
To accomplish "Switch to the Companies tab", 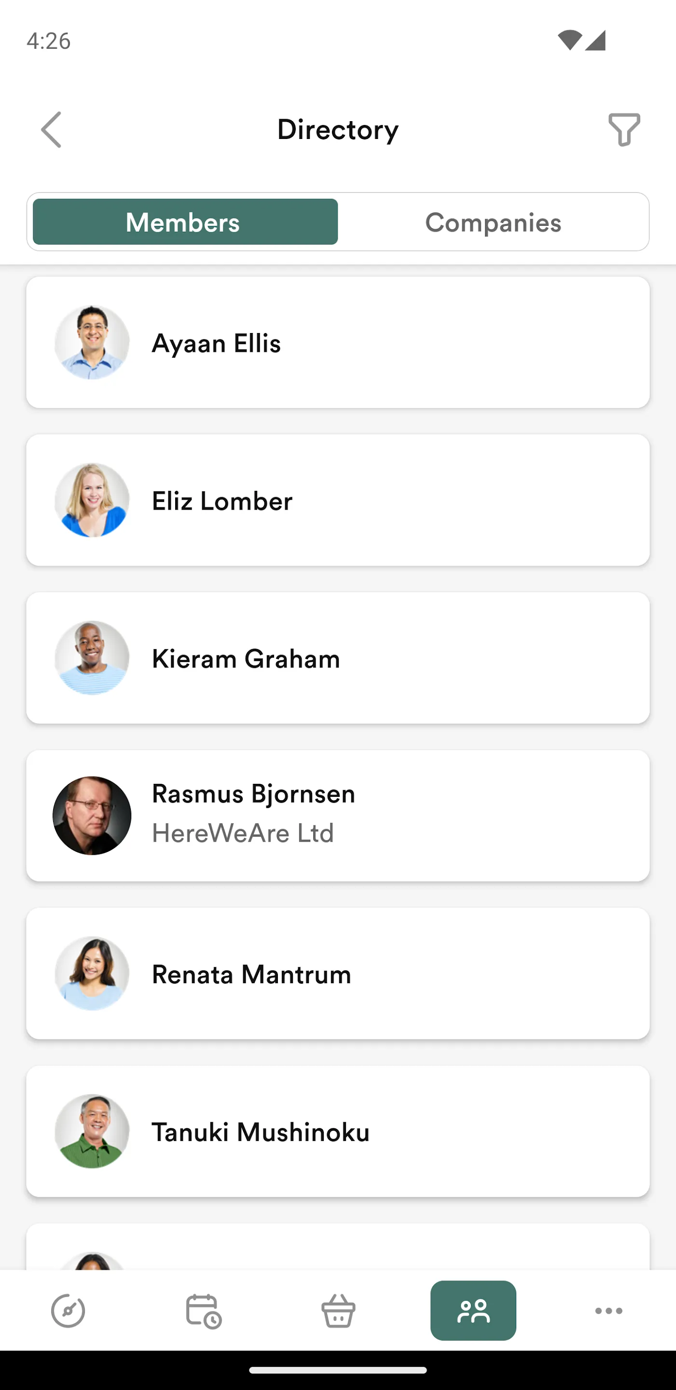I will click(493, 222).
